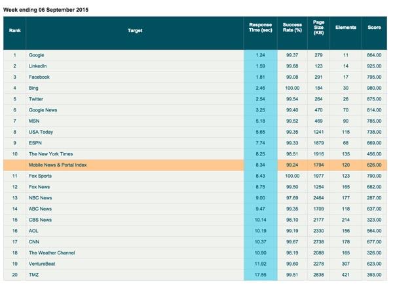Select the Google target row name

tap(36, 55)
